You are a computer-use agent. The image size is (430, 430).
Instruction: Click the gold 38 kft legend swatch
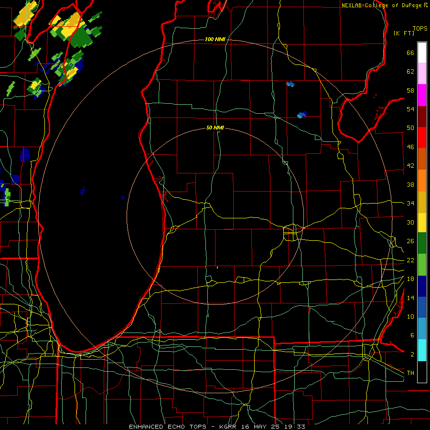(422, 202)
